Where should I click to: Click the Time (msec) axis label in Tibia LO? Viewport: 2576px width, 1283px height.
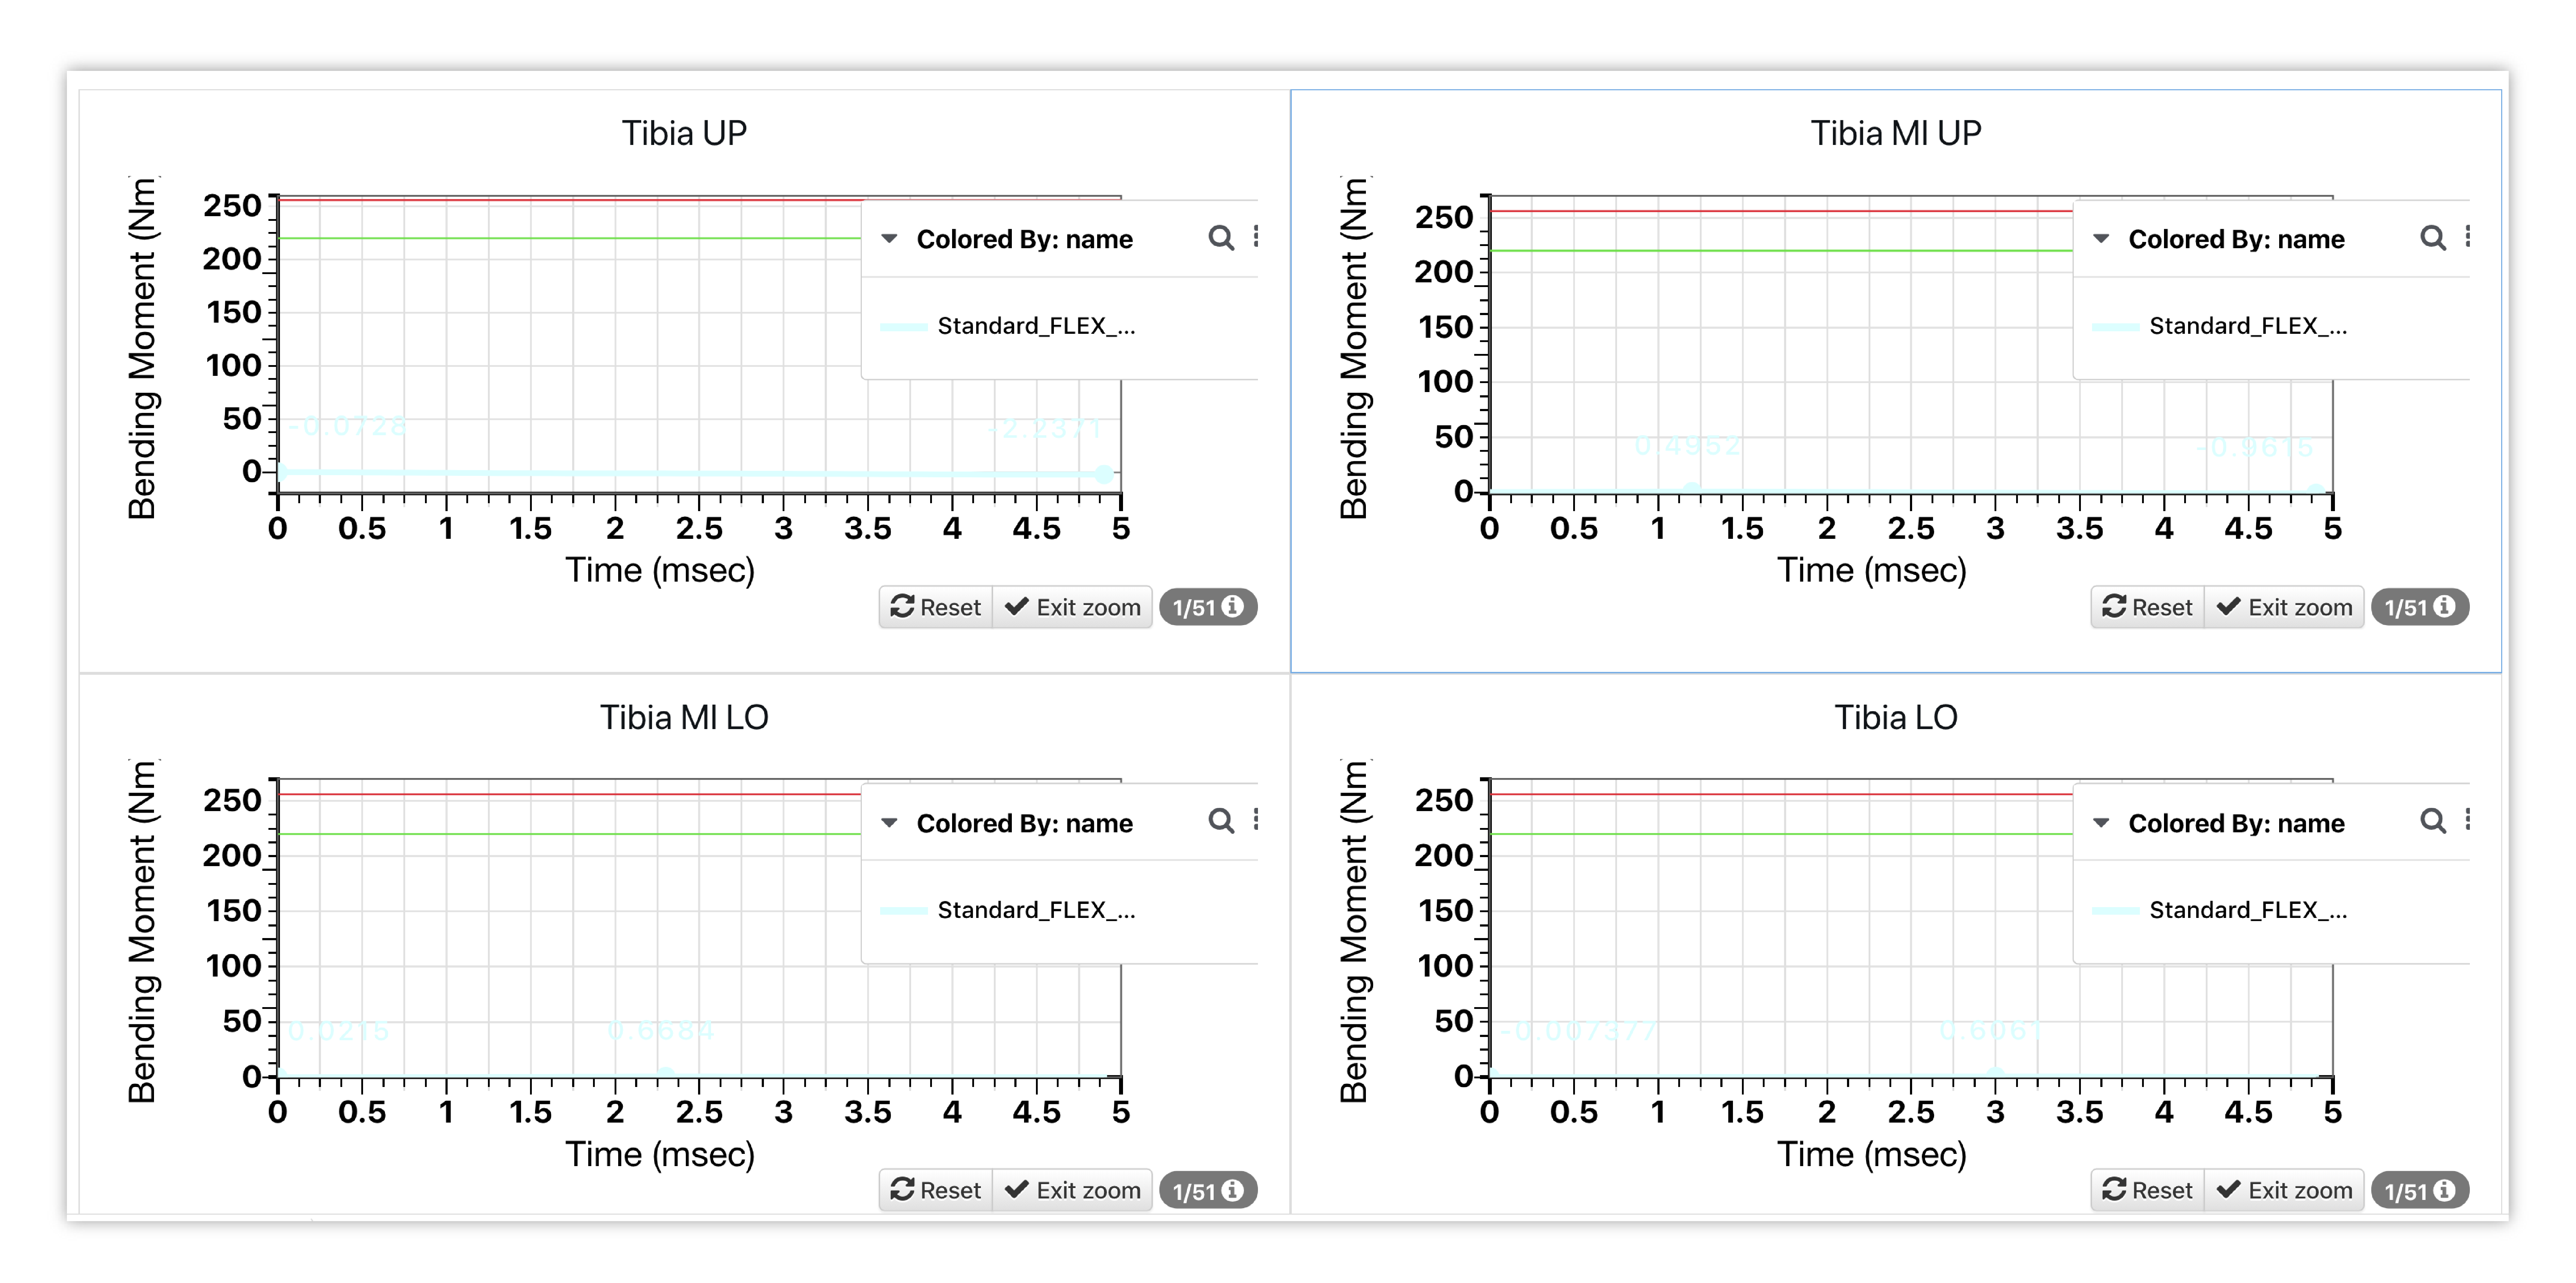click(x=1872, y=1154)
